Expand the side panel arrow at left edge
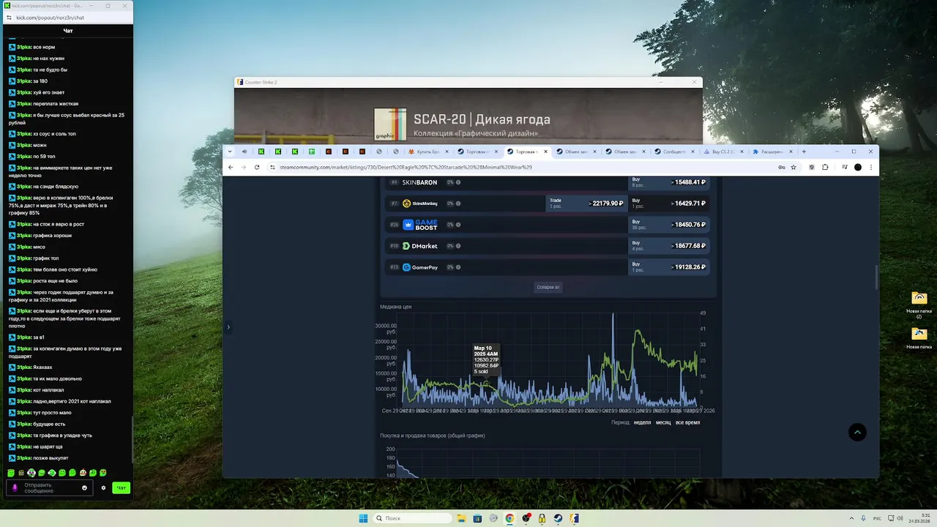The height and width of the screenshot is (527, 937). [x=228, y=327]
